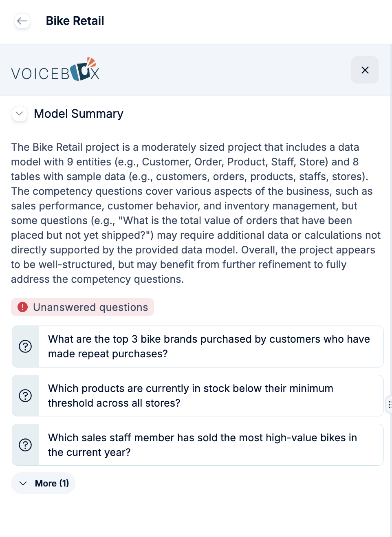Select the Unanswered questions badge

point(82,307)
